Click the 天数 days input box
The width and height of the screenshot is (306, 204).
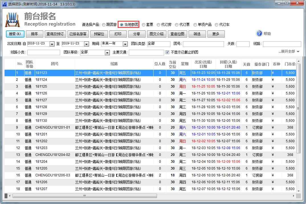point(243,44)
